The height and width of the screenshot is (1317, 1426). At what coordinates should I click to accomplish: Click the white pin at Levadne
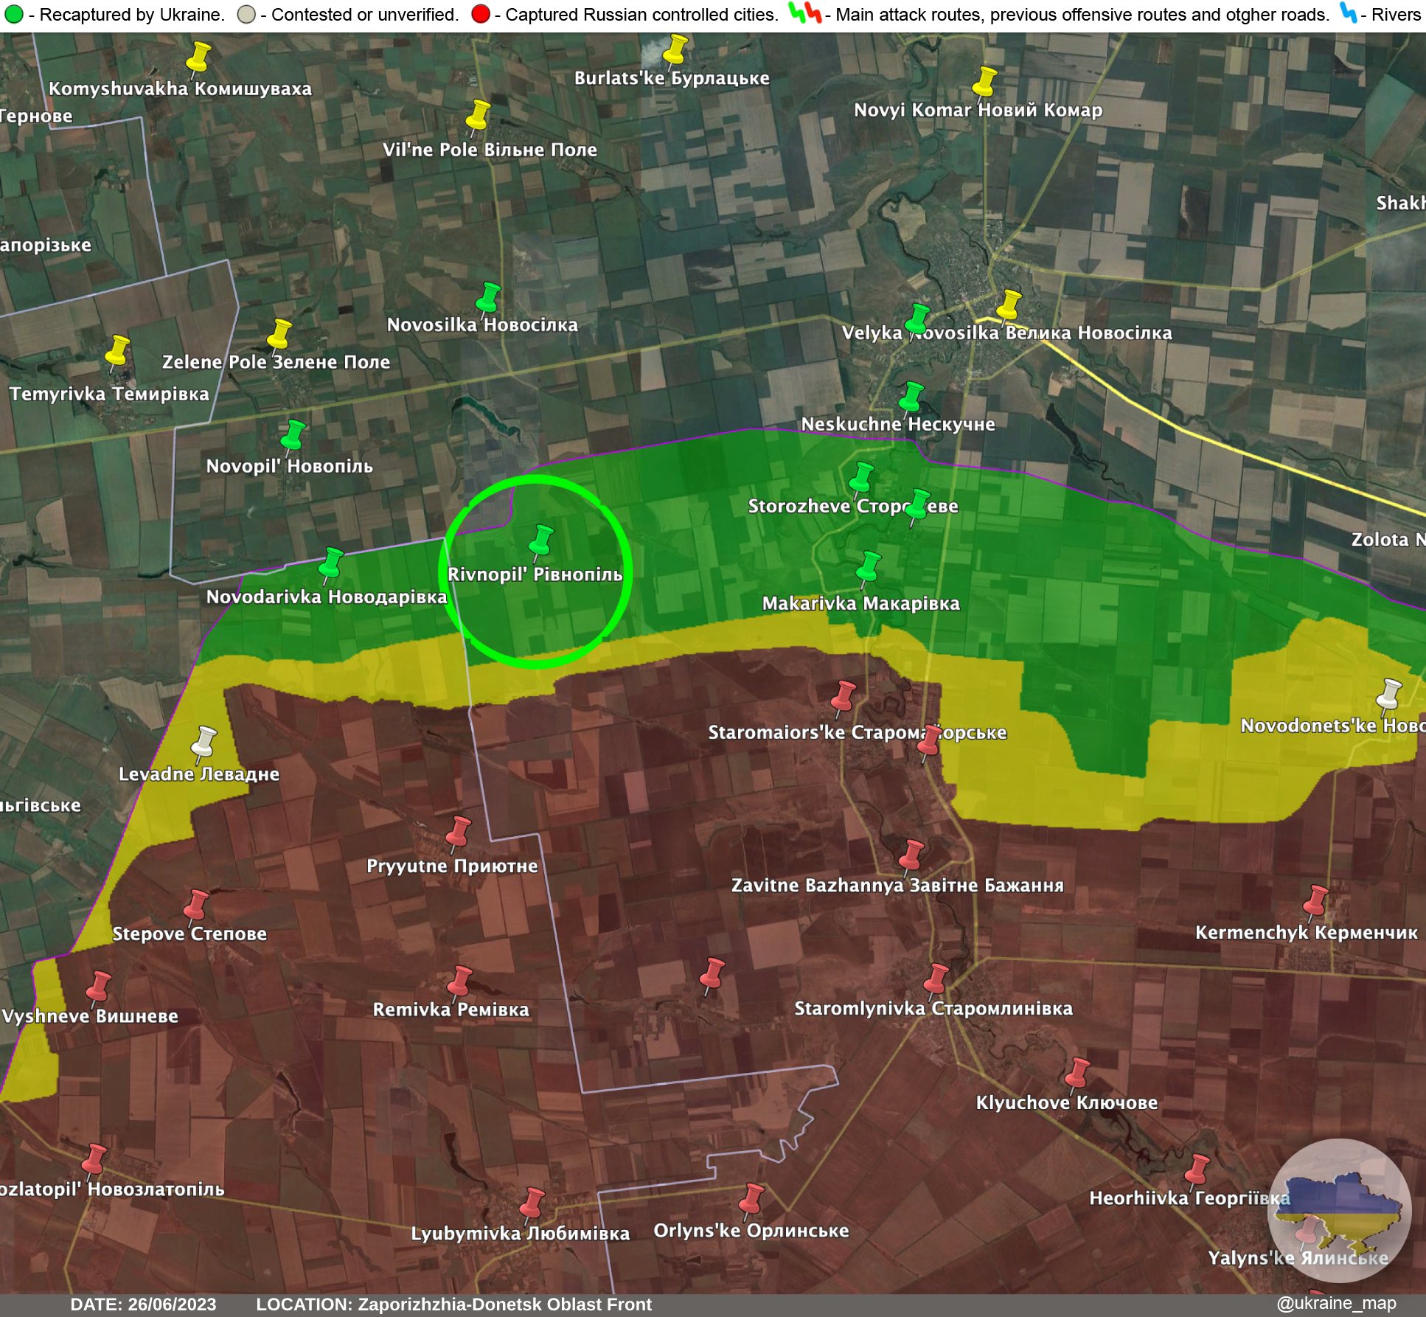[204, 741]
